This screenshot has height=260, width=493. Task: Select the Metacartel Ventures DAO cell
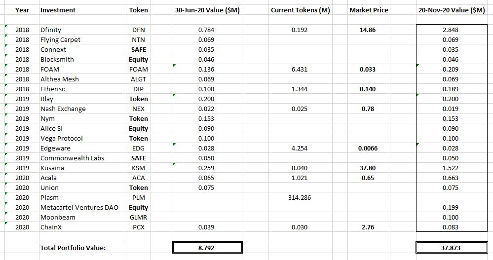[82, 208]
